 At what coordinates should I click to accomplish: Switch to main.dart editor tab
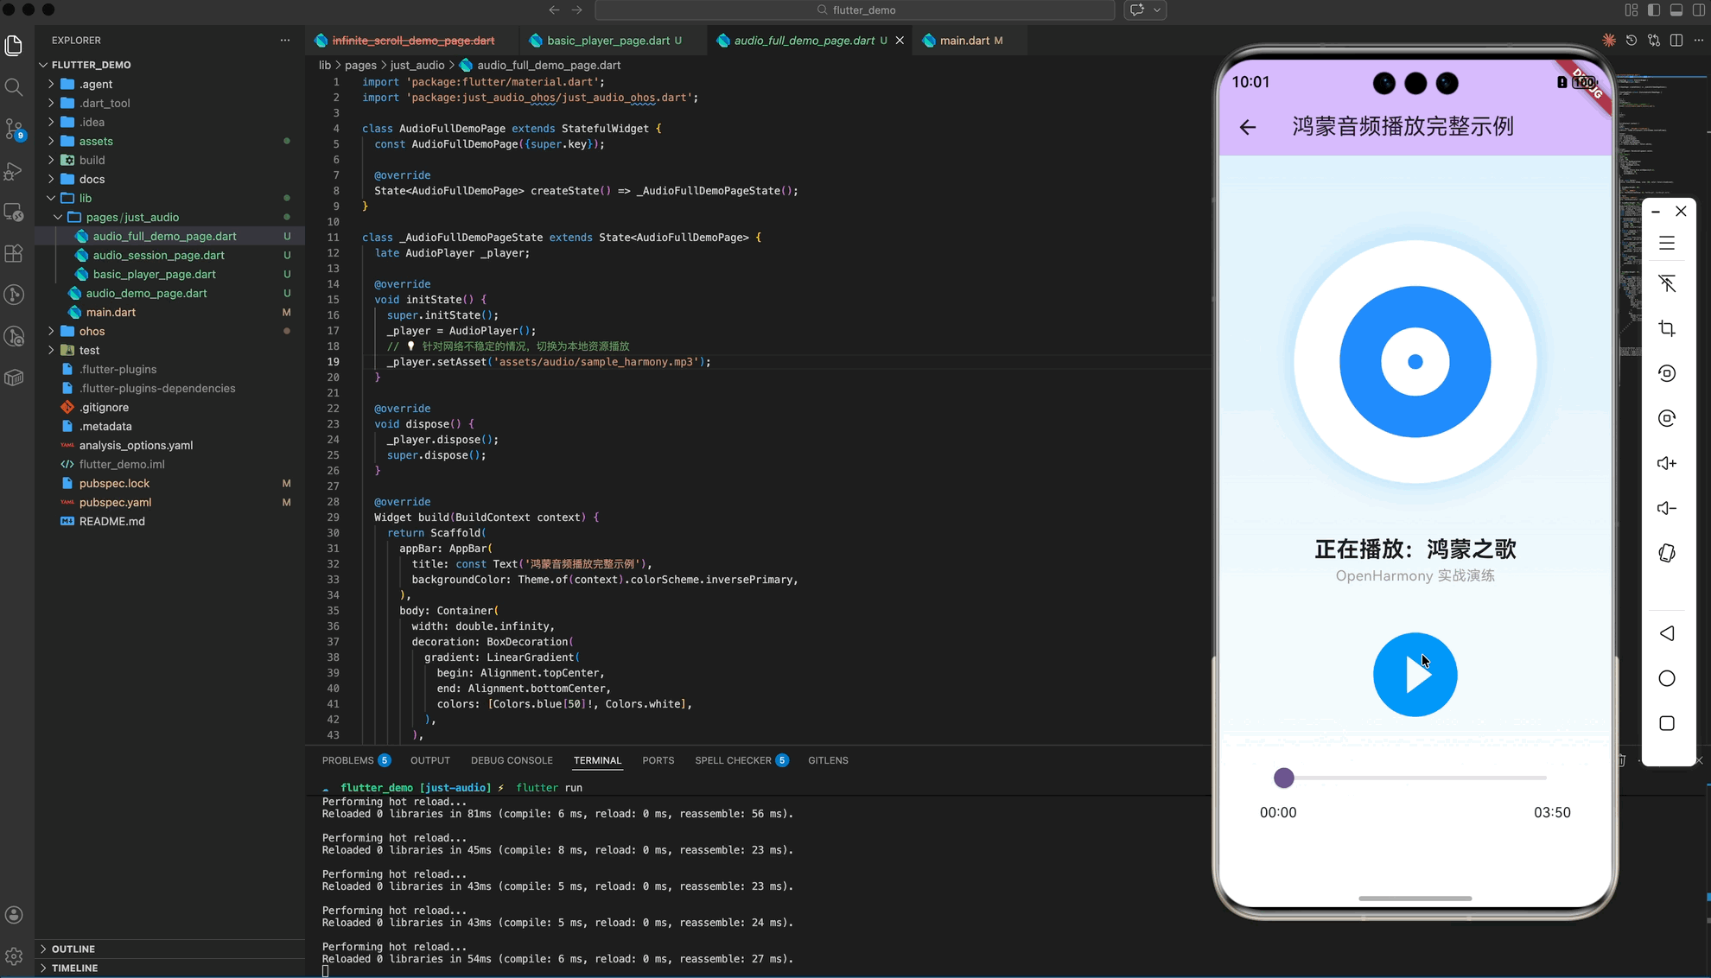(964, 41)
